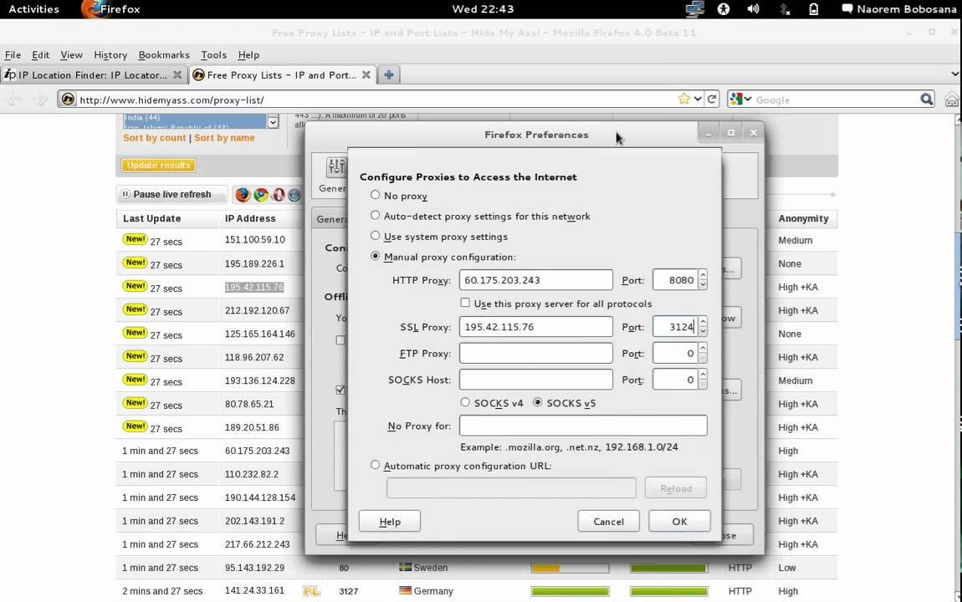Open the View menu
The image size is (962, 602).
[71, 54]
